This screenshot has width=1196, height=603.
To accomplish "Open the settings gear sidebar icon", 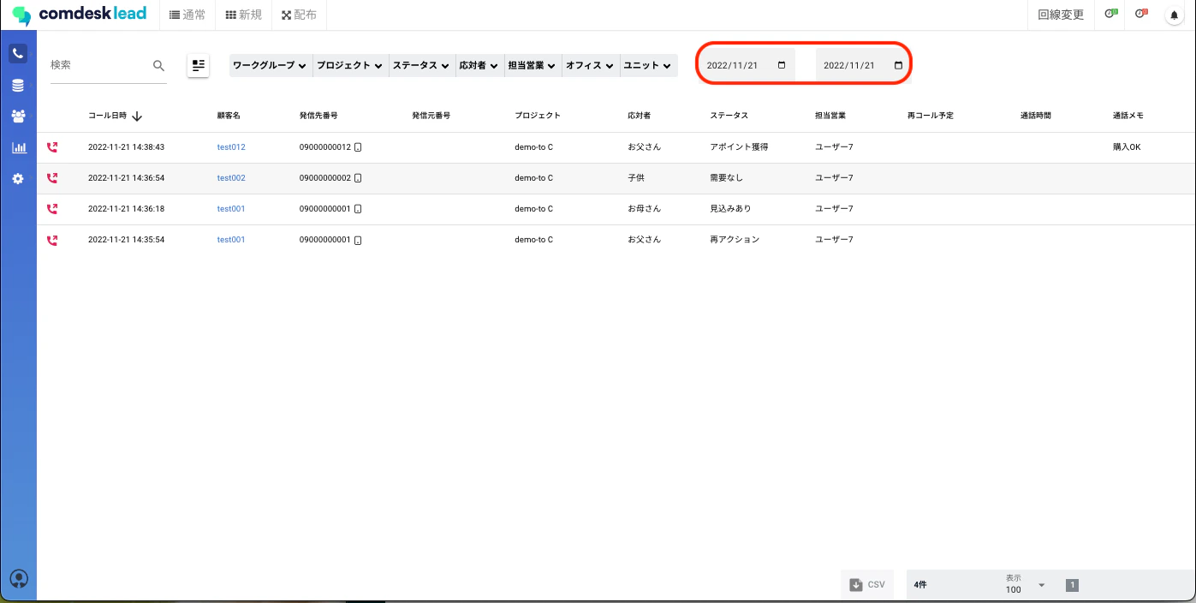I will [18, 179].
